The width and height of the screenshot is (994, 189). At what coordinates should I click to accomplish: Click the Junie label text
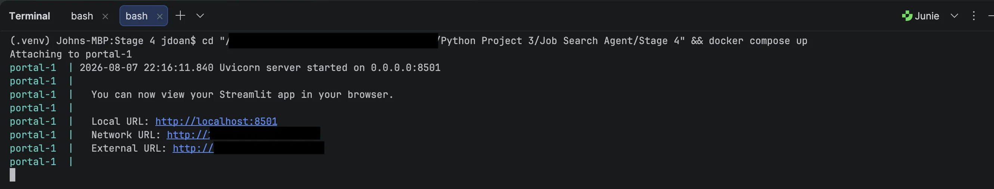927,16
